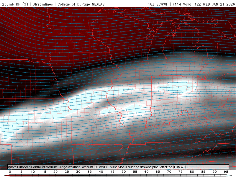
Task: Click the '75' colorbar scale label
Action: 181,172
